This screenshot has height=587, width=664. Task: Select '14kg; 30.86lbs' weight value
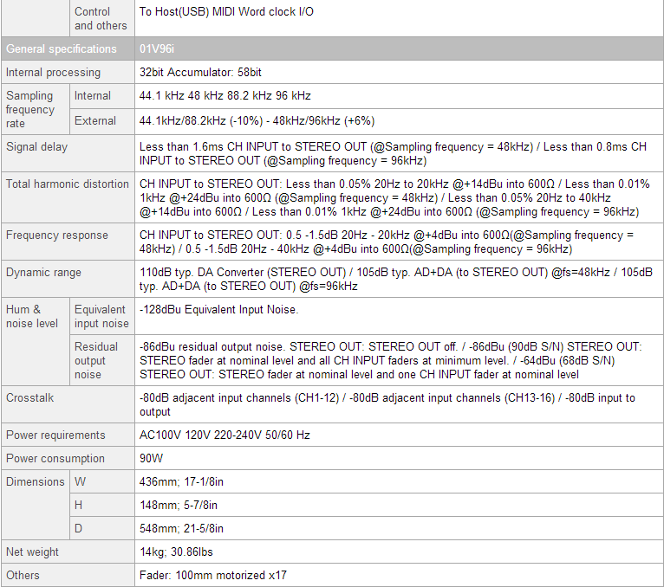coord(176,552)
